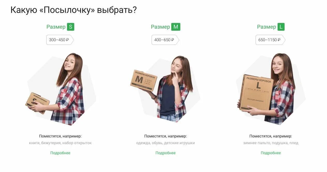327x172 pixels.
Task: Click the green S size badge
Action: [x=71, y=27]
